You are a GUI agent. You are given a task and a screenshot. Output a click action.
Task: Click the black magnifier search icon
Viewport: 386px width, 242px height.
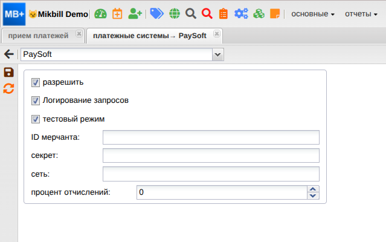click(191, 13)
